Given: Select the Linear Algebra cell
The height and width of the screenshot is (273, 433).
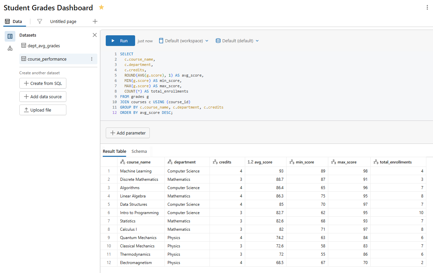Looking at the screenshot, I should pos(141,196).
